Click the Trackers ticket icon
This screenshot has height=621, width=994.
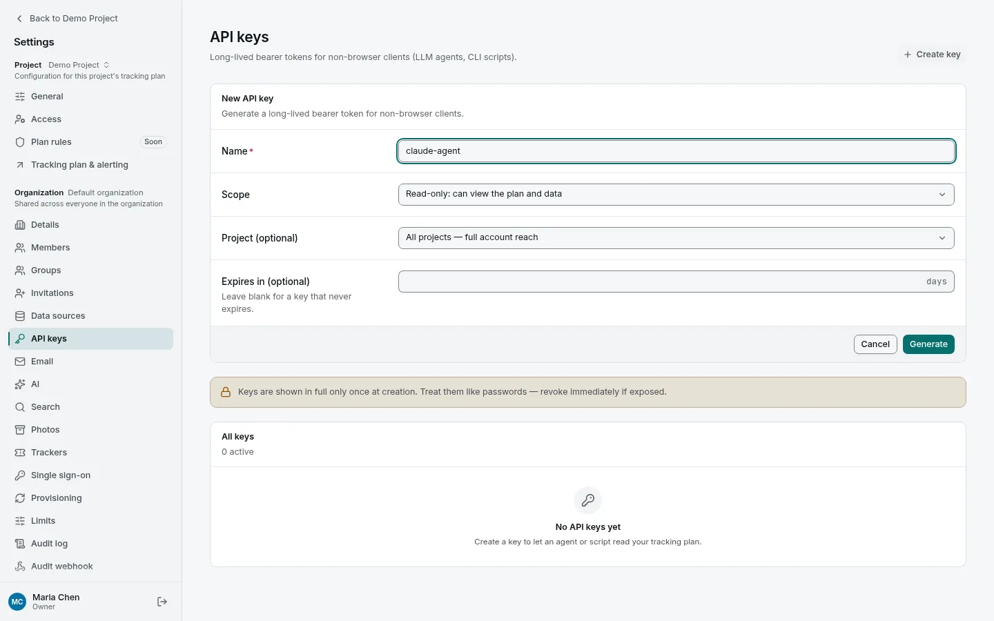[x=20, y=453]
